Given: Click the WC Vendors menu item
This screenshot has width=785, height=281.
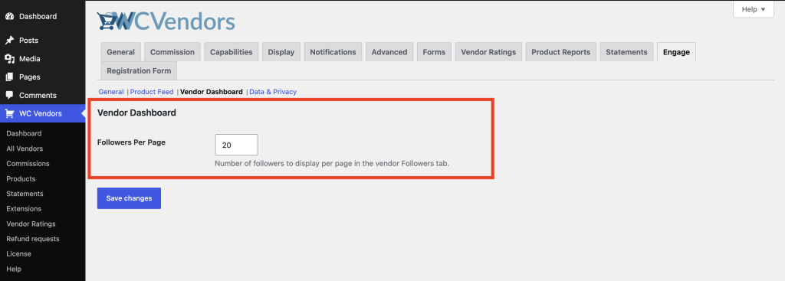Looking at the screenshot, I should tap(43, 113).
